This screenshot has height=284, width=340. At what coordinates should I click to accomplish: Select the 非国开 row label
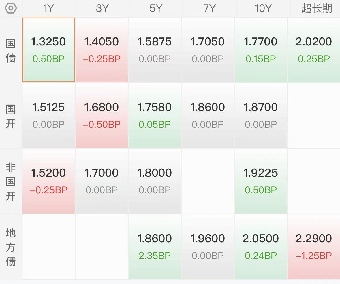(x=11, y=182)
